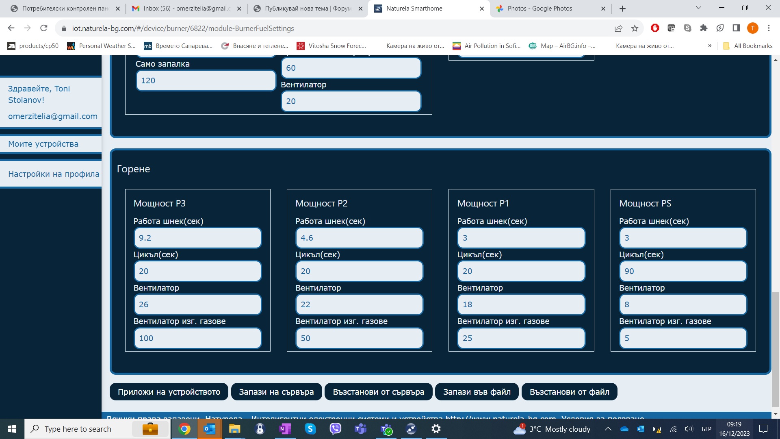Expand the hidden bookmarks overflow chevron

(710, 46)
